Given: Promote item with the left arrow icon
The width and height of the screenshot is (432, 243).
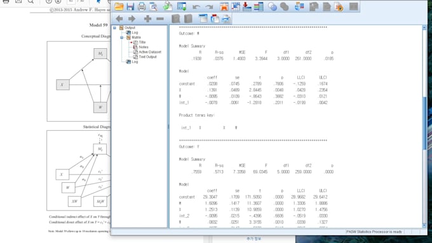Looking at the screenshot, I should point(119,18).
